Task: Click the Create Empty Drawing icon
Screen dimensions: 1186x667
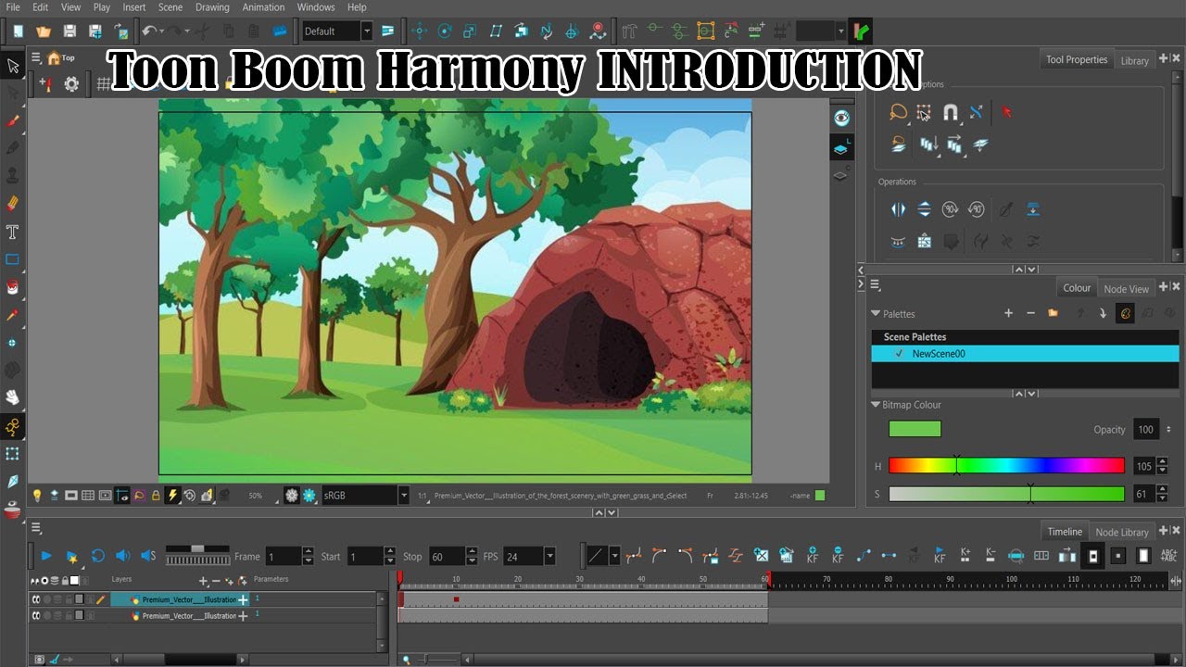Action: tap(762, 555)
